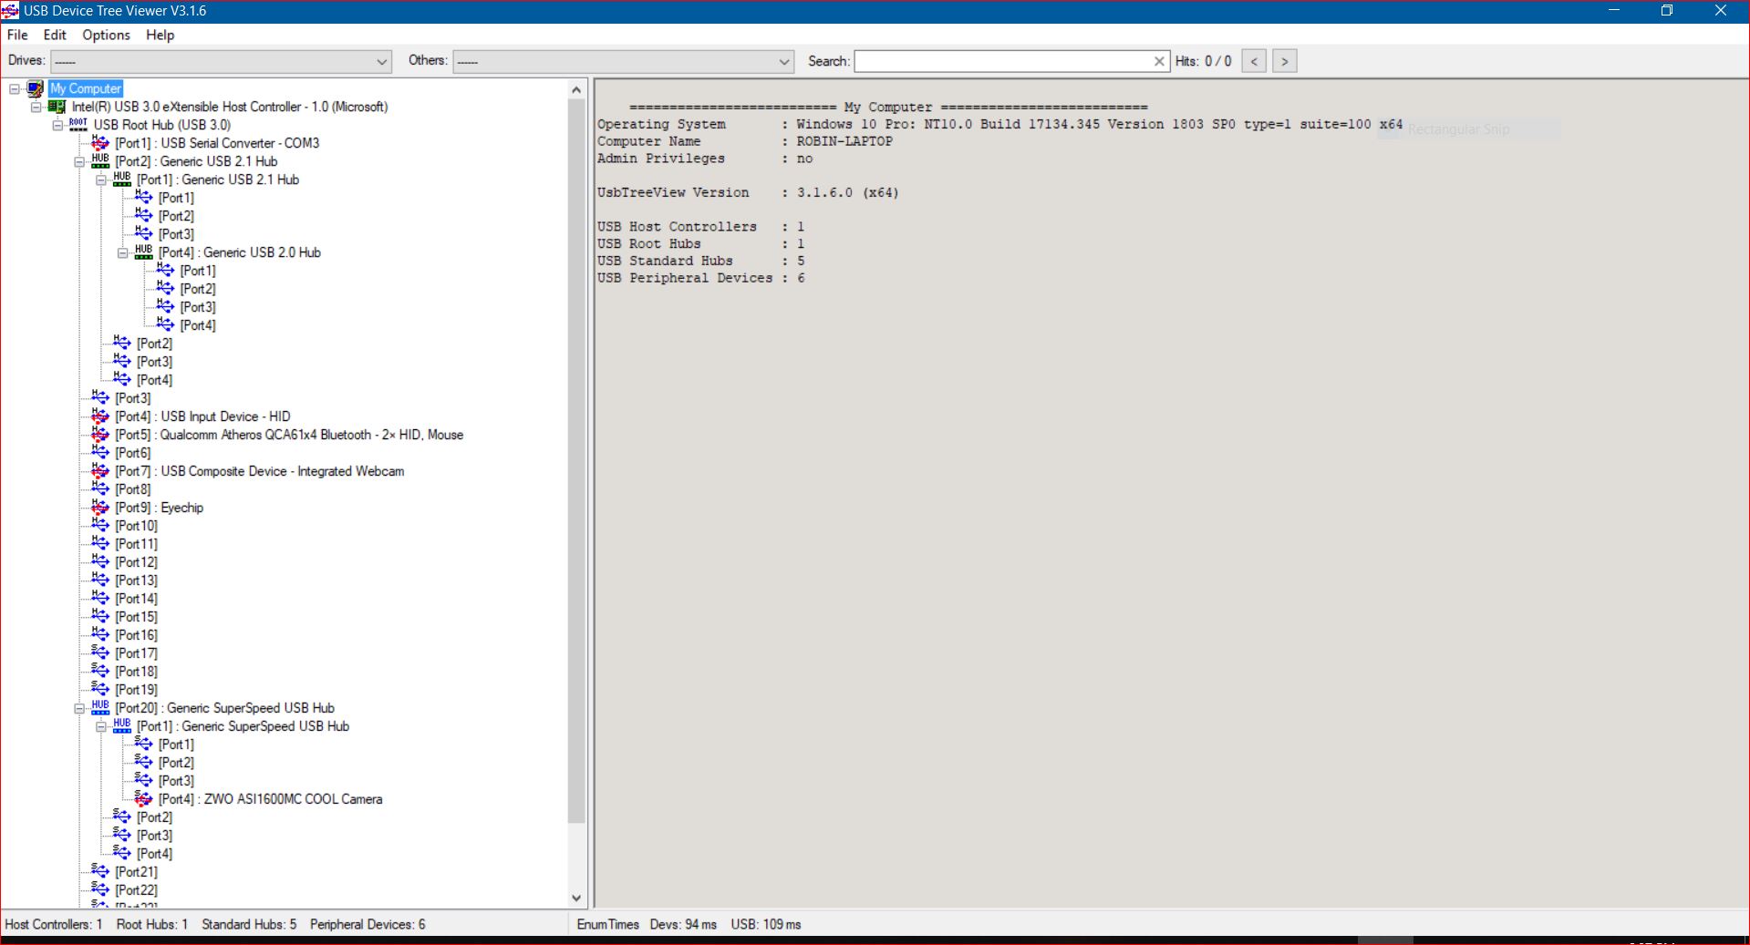Click the SuperSpeed Port19 port icon
Image resolution: width=1750 pixels, height=945 pixels.
tap(100, 690)
